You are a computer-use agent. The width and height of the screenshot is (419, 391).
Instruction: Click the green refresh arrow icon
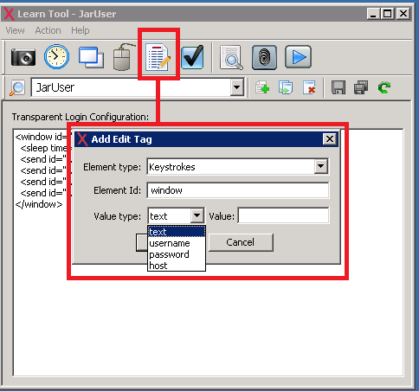pyautogui.click(x=384, y=87)
